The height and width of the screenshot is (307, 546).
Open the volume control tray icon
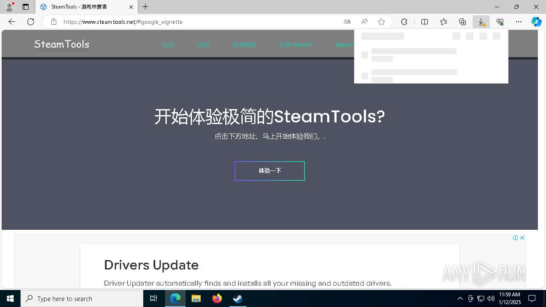tap(491, 298)
